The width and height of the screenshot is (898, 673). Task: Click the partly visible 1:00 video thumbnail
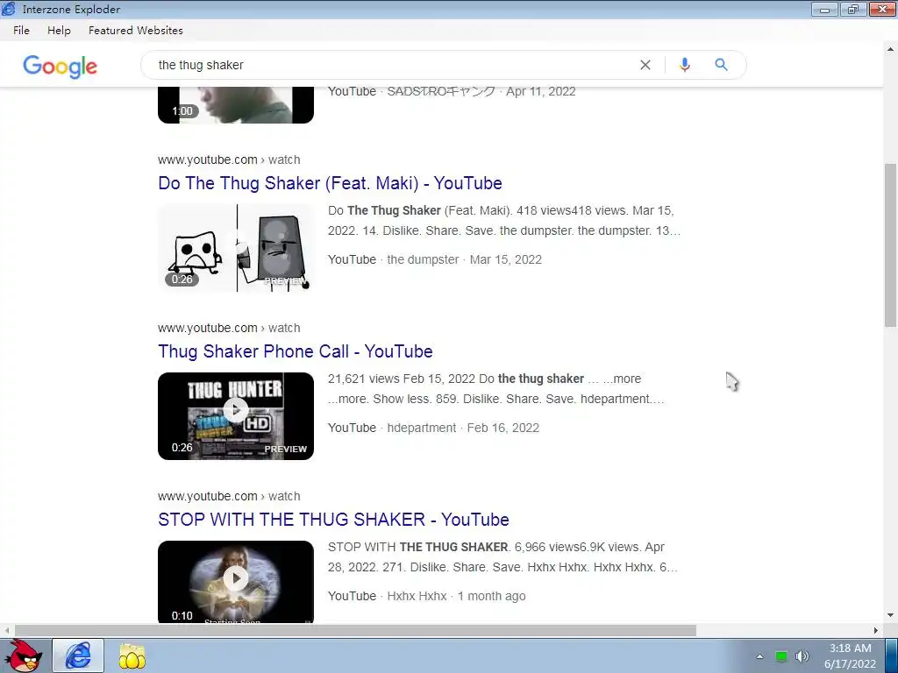click(236, 105)
